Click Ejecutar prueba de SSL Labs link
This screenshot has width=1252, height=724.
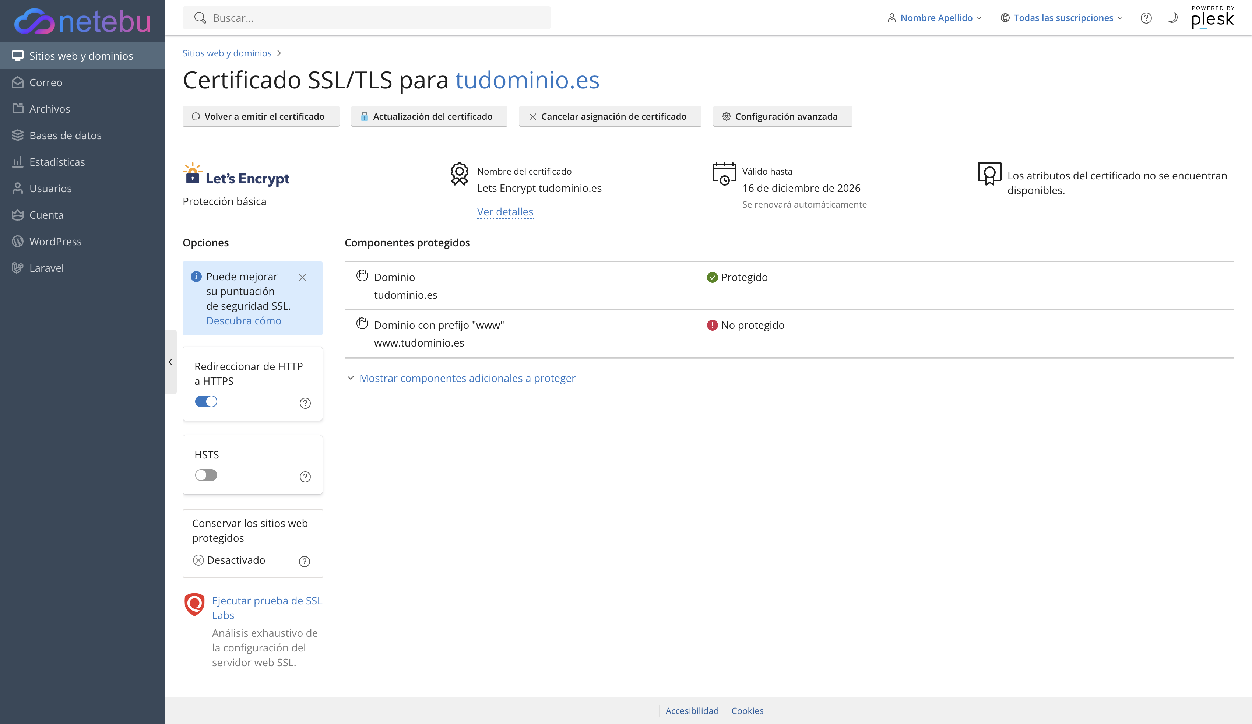267,608
